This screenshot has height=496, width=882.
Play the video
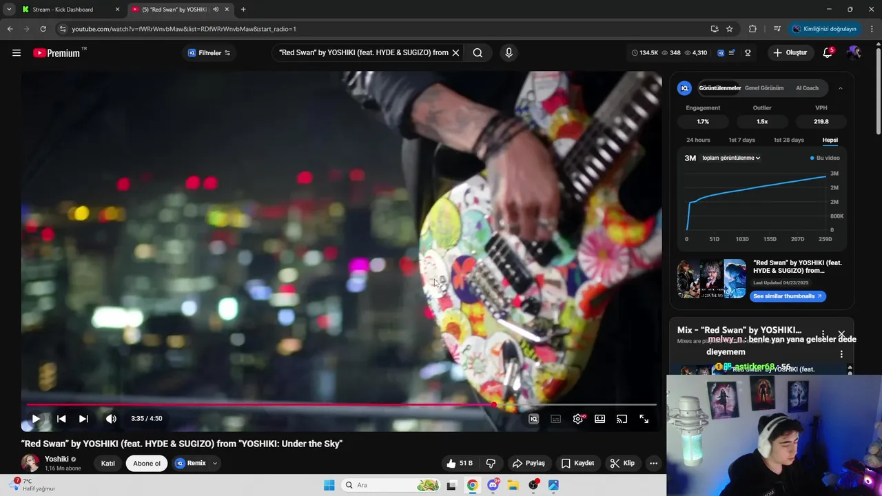click(x=36, y=419)
